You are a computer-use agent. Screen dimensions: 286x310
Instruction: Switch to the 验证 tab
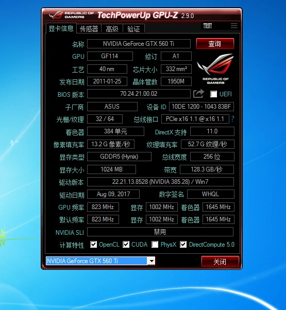[x=133, y=29]
